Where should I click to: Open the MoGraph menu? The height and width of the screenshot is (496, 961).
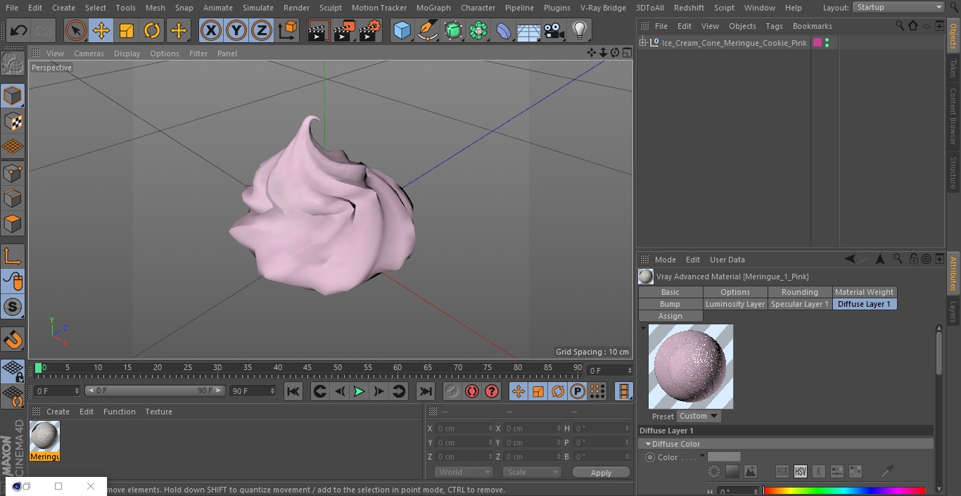click(433, 7)
